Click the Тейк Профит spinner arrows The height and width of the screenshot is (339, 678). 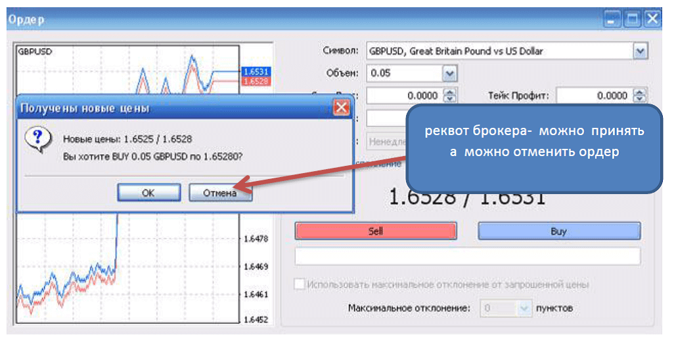(x=639, y=96)
